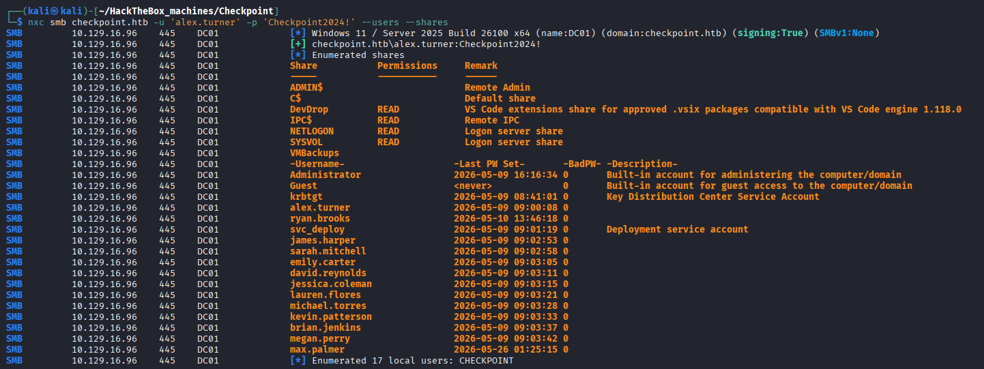Click the SYSVOL share name
984x369 pixels.
(306, 142)
